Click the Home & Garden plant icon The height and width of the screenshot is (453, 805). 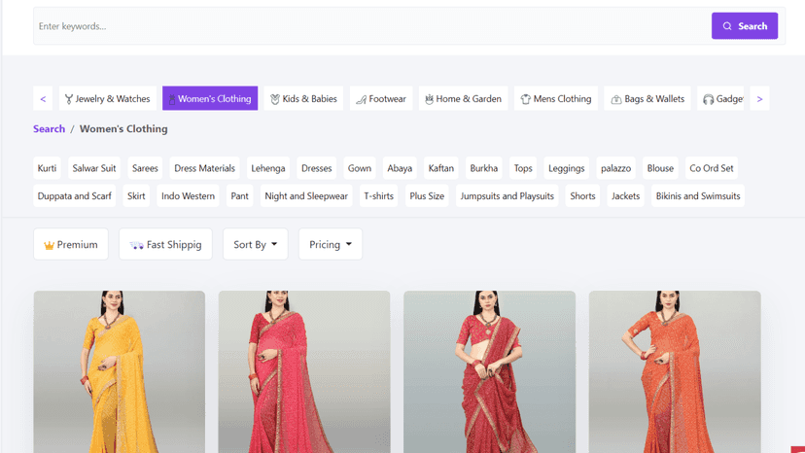coord(429,99)
